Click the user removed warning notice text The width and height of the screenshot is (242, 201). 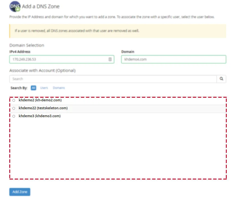77,31
